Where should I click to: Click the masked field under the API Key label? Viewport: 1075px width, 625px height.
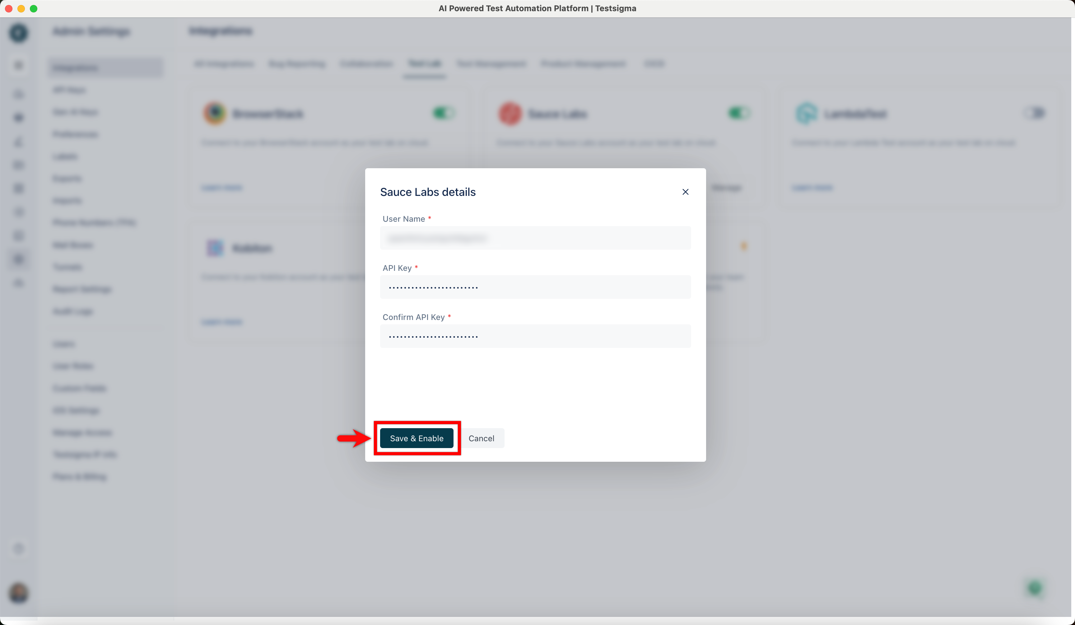535,287
